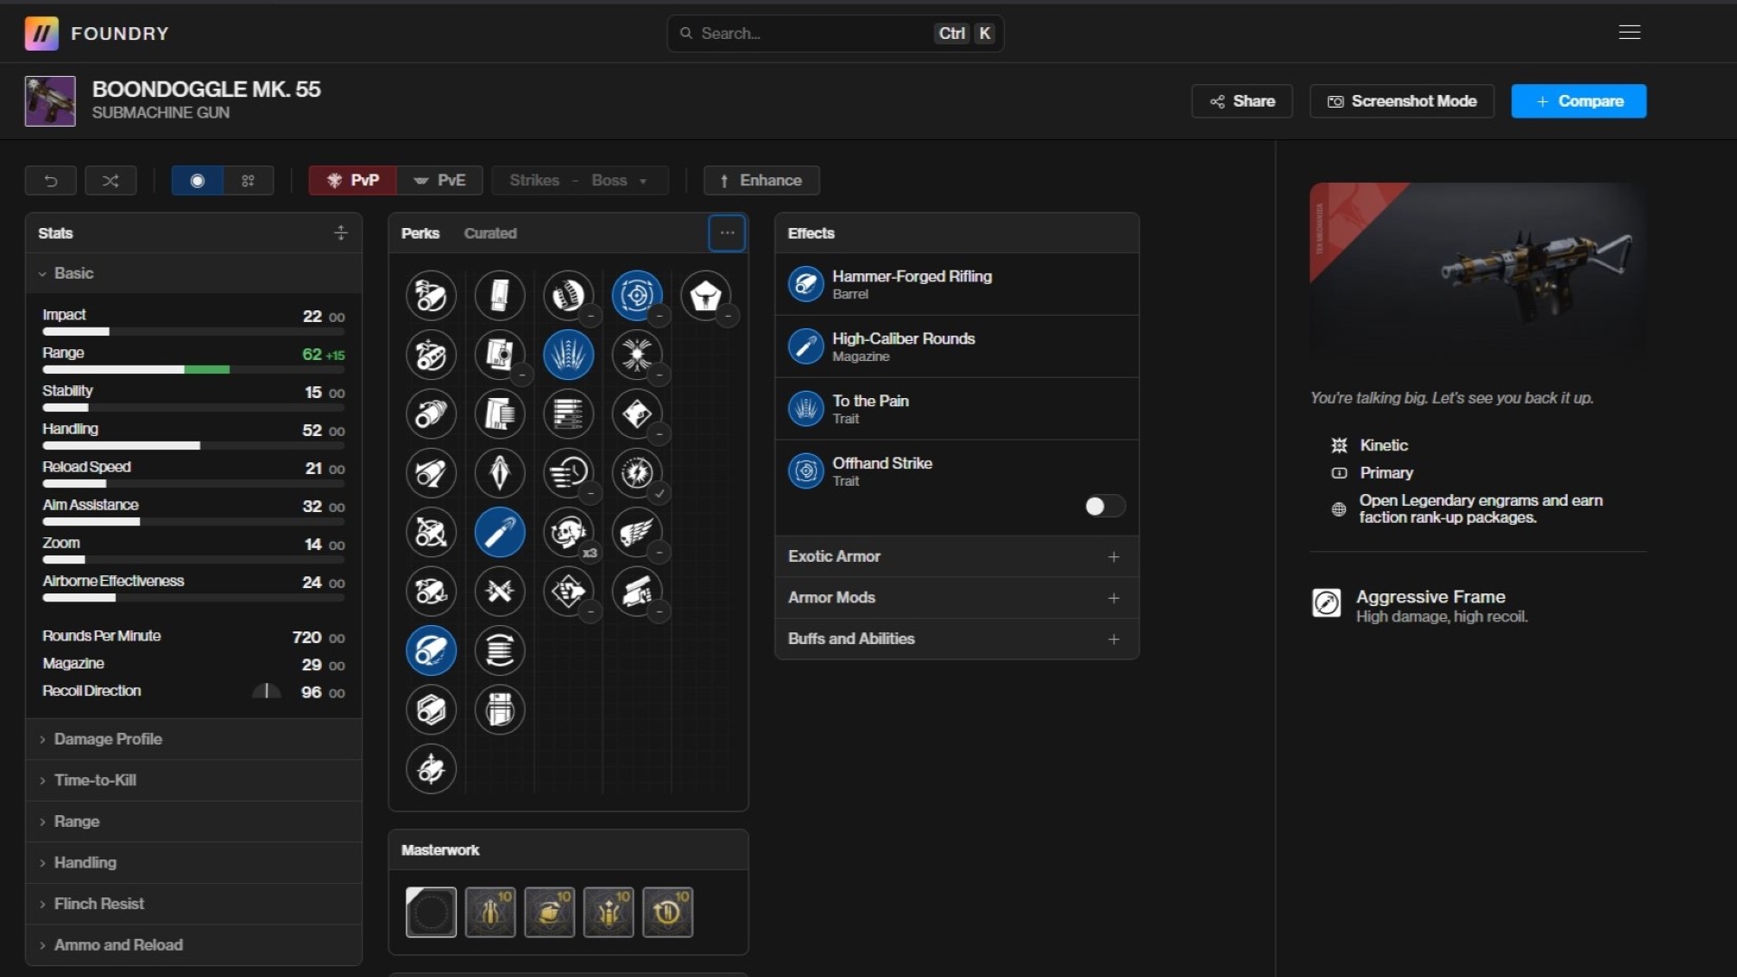Select the single-perk view radio button
Viewport: 1737px width, 977px height.
click(x=197, y=181)
